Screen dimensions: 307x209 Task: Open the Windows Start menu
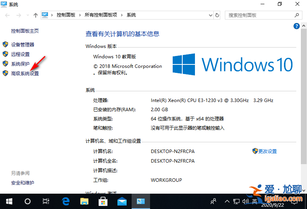(x=9, y=201)
